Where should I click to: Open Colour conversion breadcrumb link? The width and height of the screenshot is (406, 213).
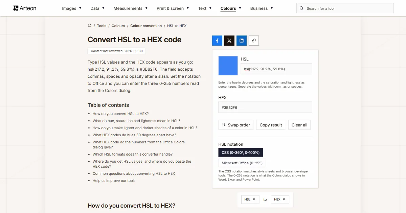[x=146, y=26]
